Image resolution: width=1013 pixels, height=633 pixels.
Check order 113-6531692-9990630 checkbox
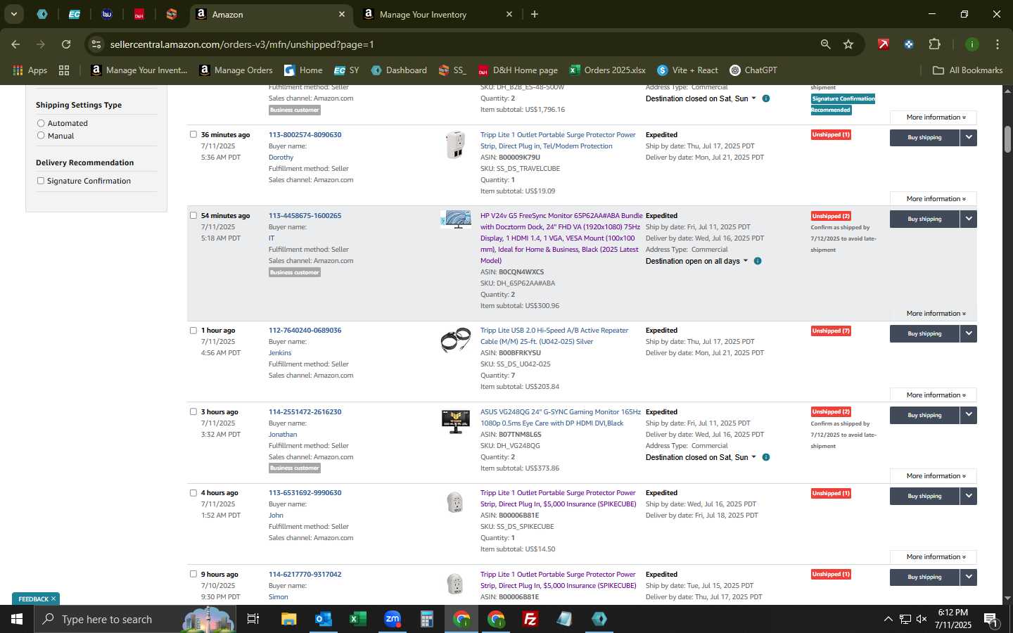coord(193,492)
